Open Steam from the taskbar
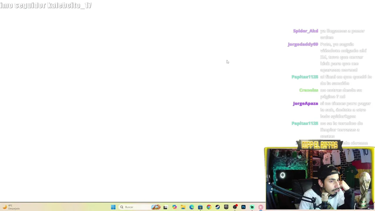Image resolution: width=375 pixels, height=211 pixels. pos(217,207)
